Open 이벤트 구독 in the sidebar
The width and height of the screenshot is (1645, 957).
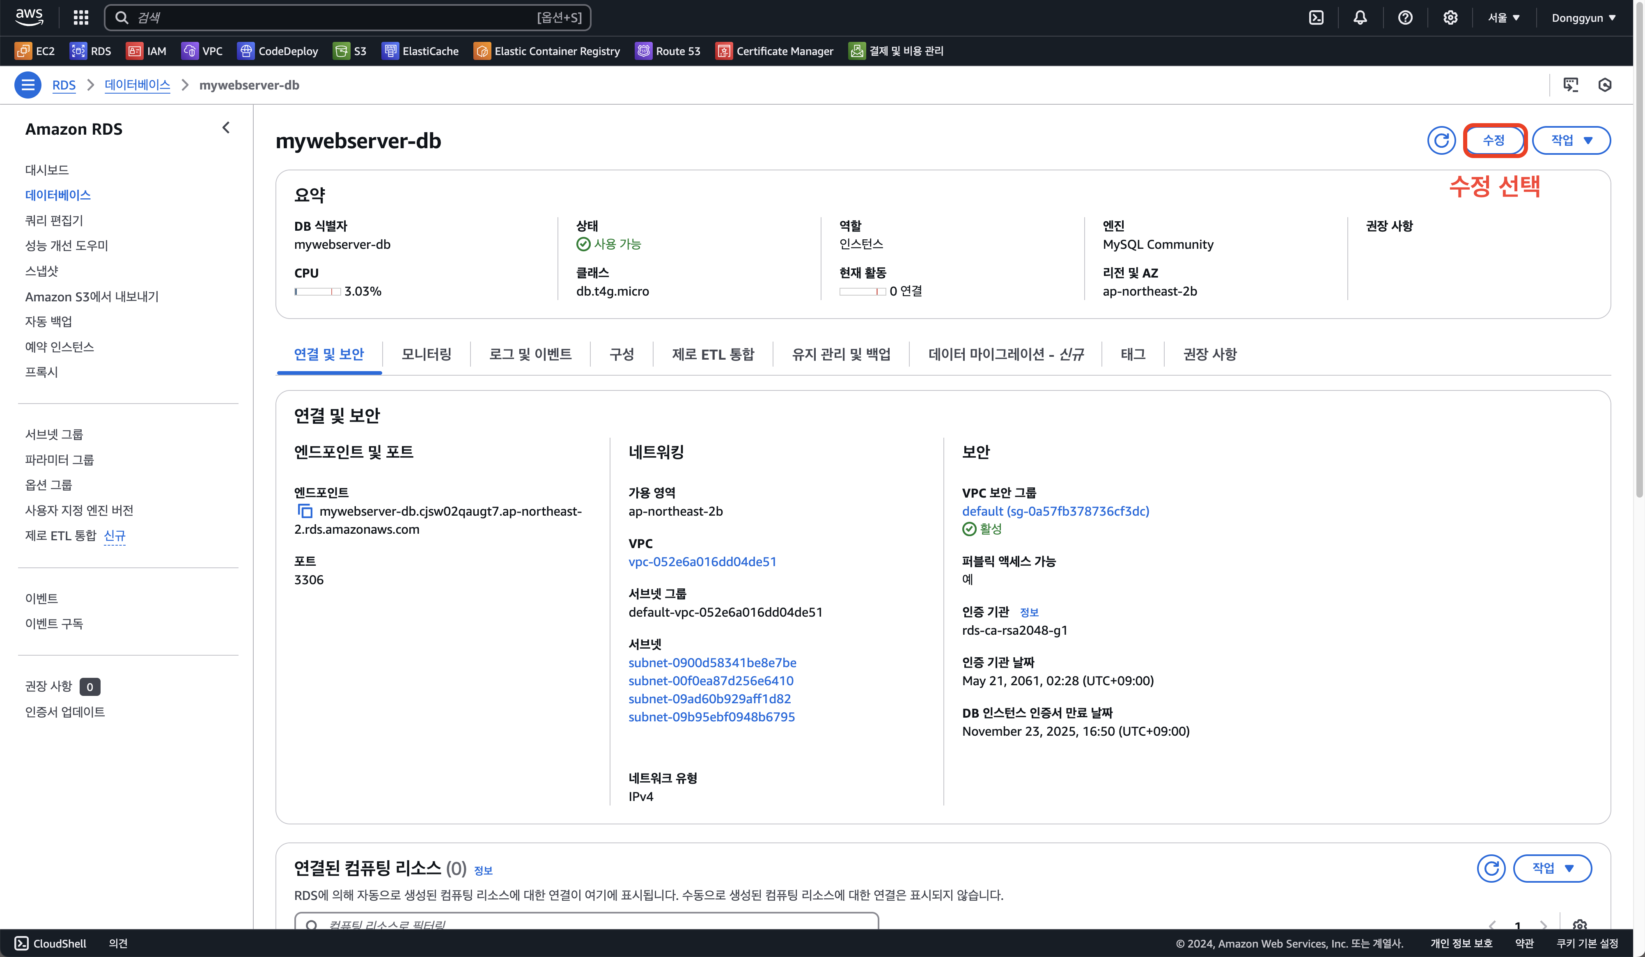54,624
